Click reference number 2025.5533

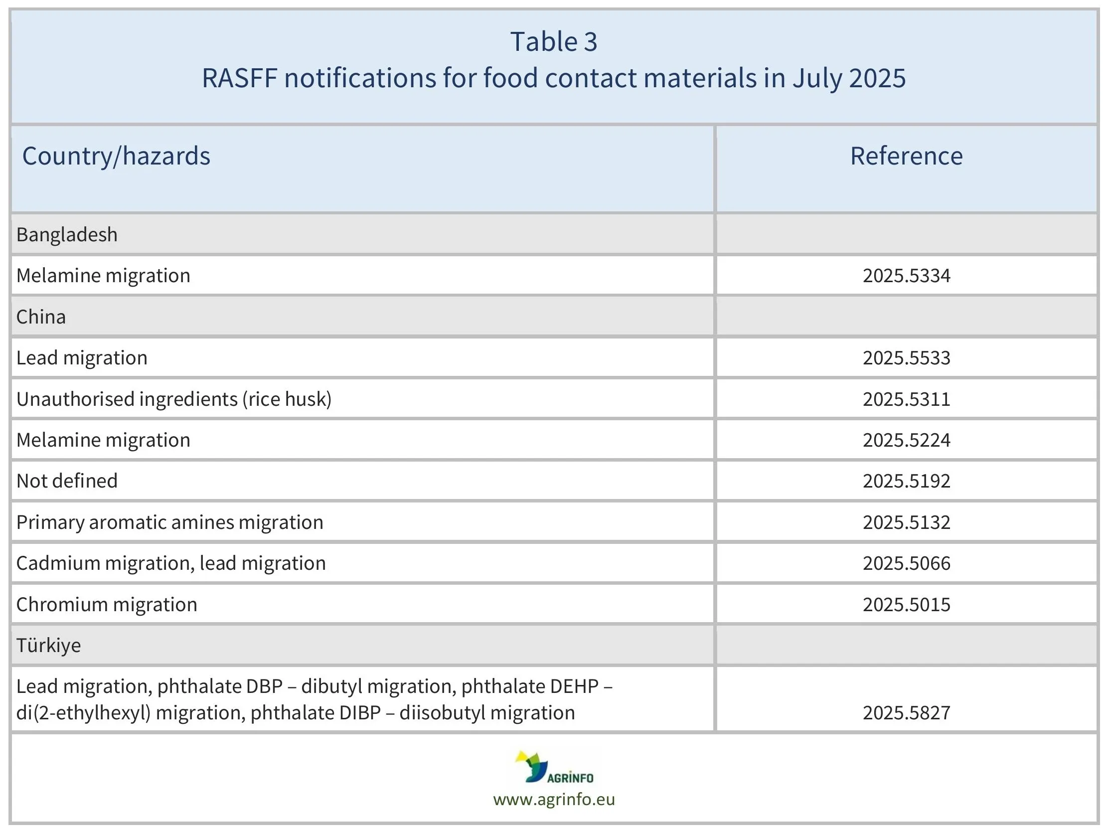[x=906, y=358]
